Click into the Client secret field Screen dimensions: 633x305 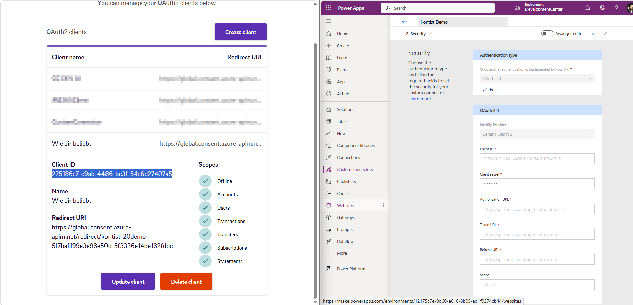tap(537, 184)
